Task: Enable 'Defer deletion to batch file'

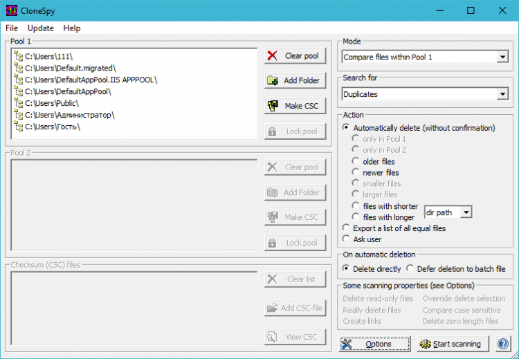Action: 410,268
